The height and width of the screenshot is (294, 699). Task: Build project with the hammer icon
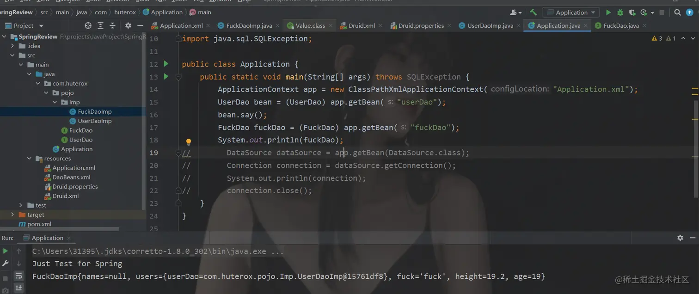click(533, 12)
